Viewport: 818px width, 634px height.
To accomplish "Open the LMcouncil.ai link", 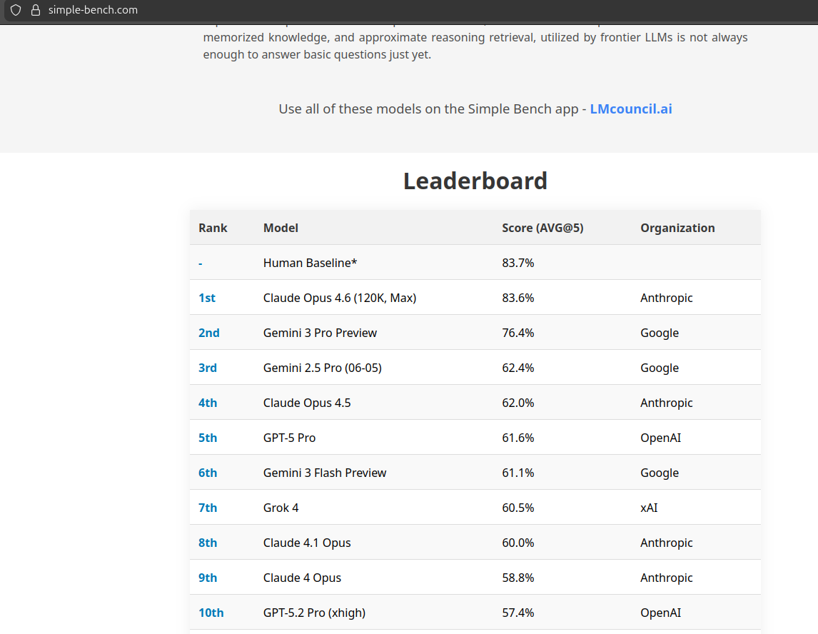I will tap(630, 109).
